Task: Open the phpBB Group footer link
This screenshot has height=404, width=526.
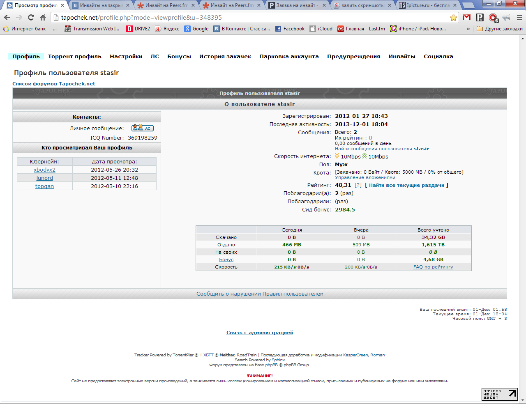Action: pyautogui.click(x=296, y=365)
